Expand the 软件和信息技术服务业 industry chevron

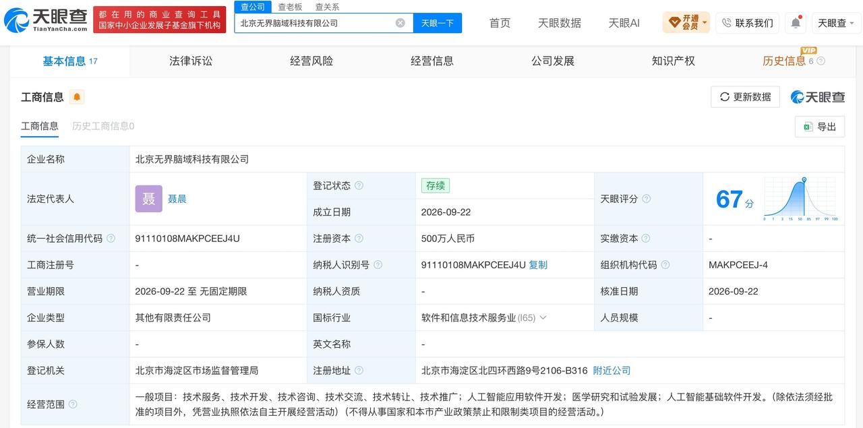point(543,317)
